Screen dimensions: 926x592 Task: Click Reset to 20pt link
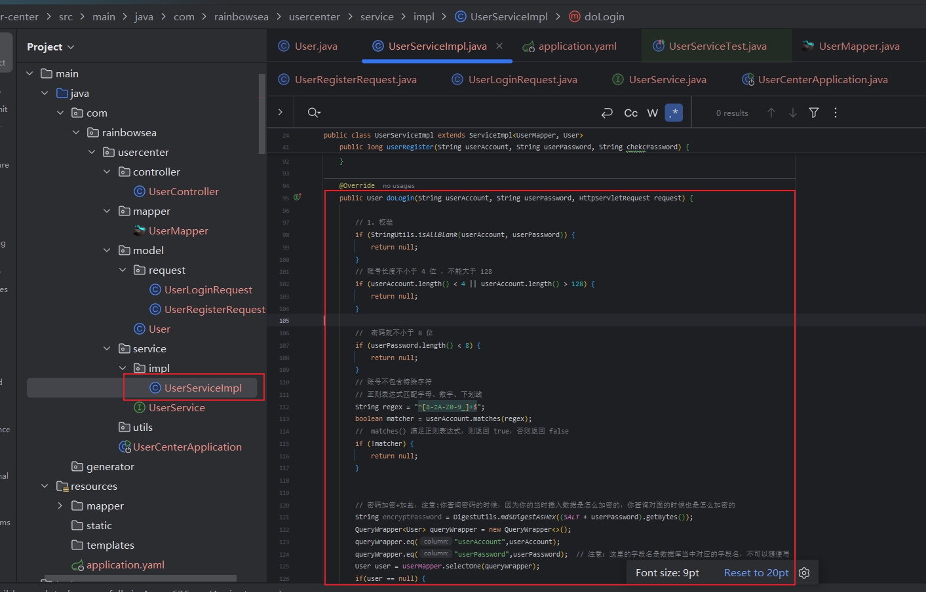[x=756, y=573]
